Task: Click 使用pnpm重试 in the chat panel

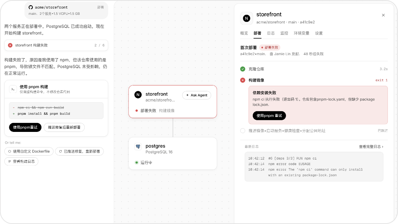Action: coord(25,128)
